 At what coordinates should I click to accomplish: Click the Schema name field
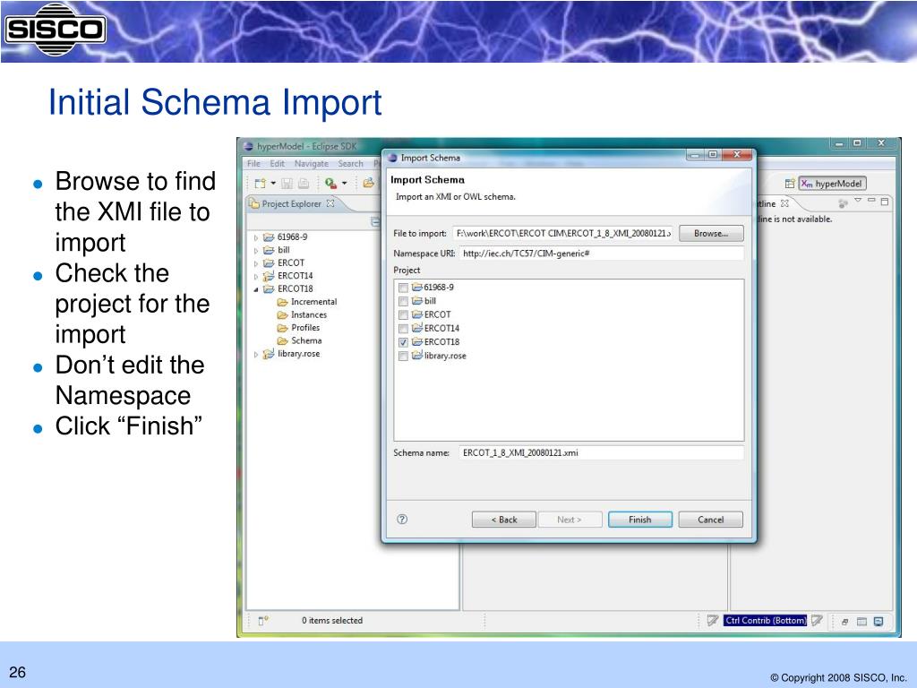601,452
